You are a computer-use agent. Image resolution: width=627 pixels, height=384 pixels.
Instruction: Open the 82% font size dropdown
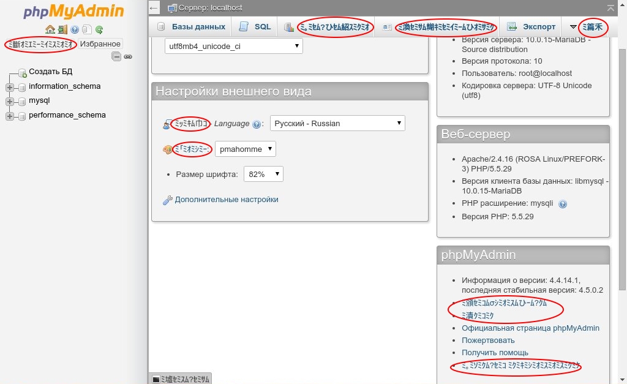tap(263, 174)
